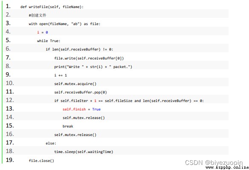This screenshot has width=249, height=170.
Task: Click the with open(fileName, "ab") statement
Action: [x=64, y=24]
